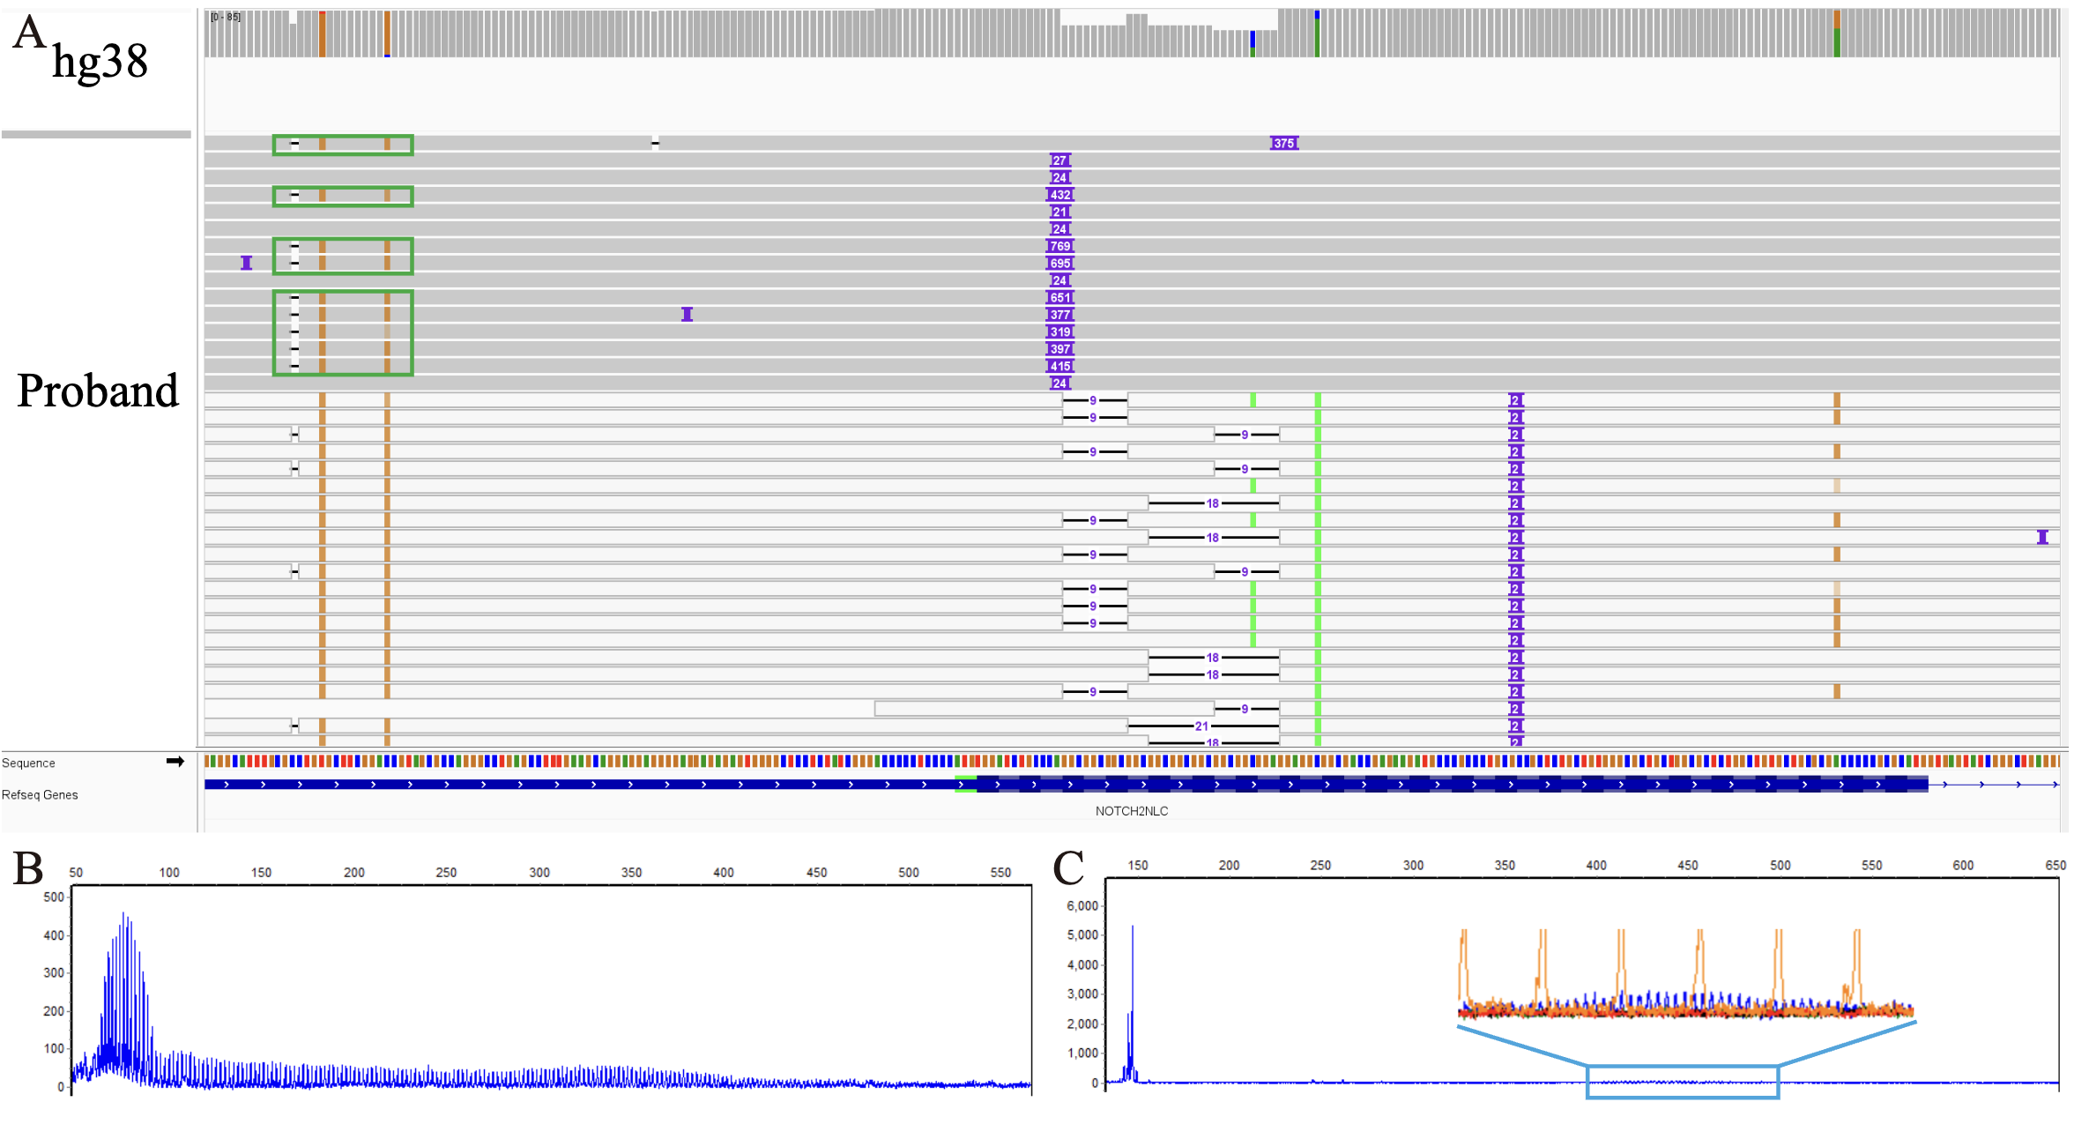Click the NOTCH2NLC gene label

(x=1131, y=811)
